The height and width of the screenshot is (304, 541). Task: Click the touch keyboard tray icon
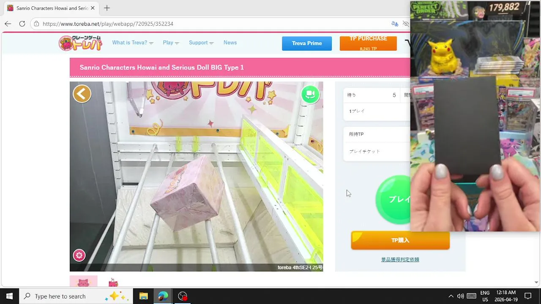point(472,296)
